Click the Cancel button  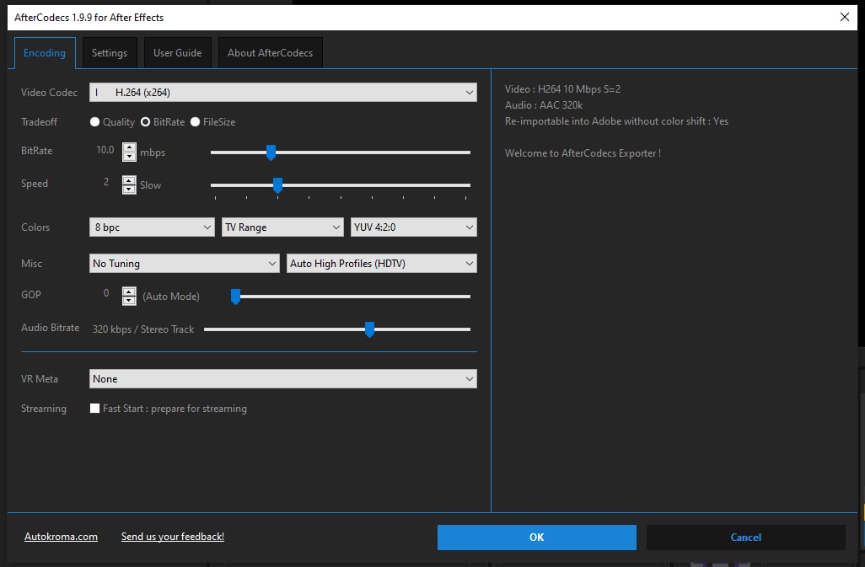[746, 538]
